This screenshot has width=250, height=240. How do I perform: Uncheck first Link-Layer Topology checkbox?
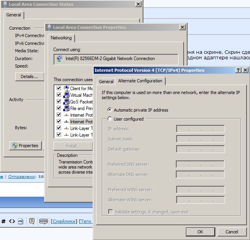coord(59,128)
